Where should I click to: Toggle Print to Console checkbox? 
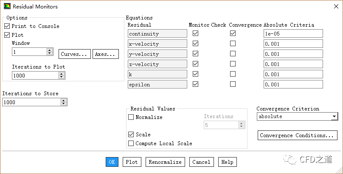coord(7,26)
